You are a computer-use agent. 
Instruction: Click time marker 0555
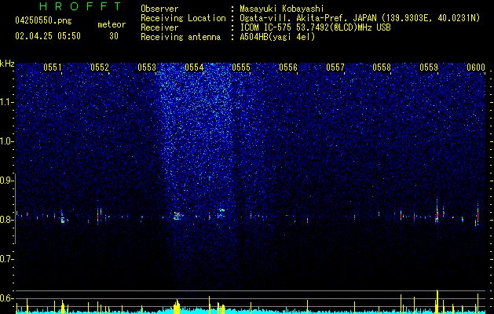click(x=241, y=67)
